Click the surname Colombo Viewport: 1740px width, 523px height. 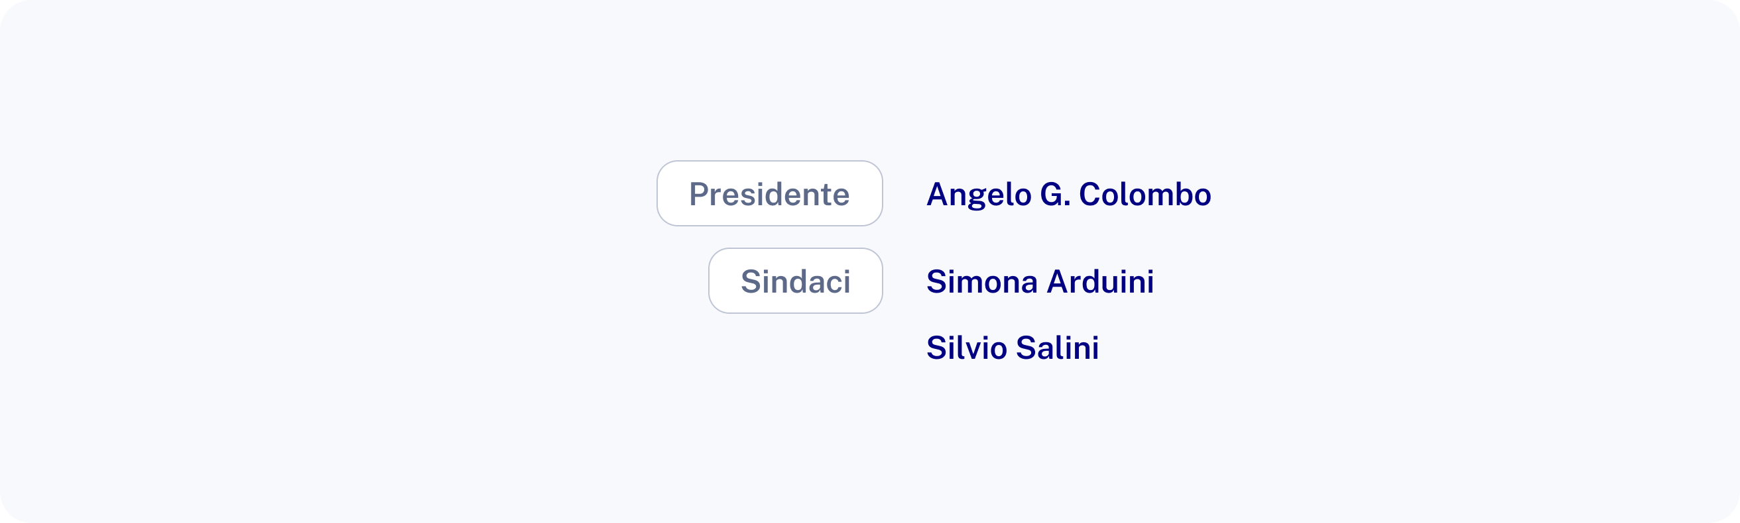tap(1145, 194)
